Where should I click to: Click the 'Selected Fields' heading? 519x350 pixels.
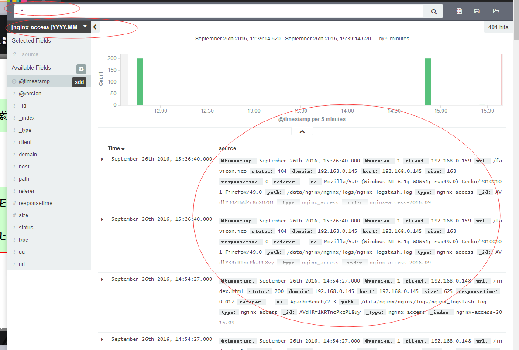(x=31, y=41)
